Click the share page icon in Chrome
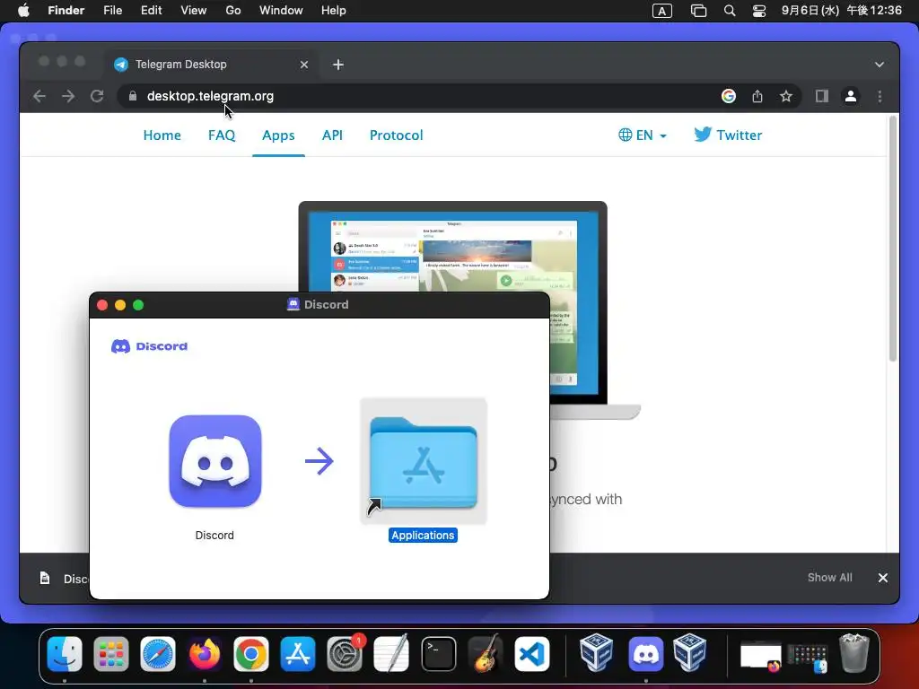Viewport: 919px width, 689px height. [757, 96]
